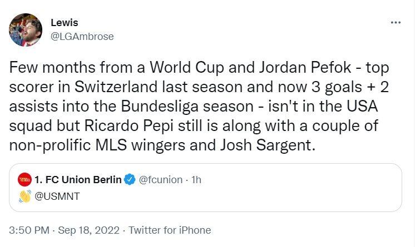Open the quoted tweet's 1h timestamp

196,179
